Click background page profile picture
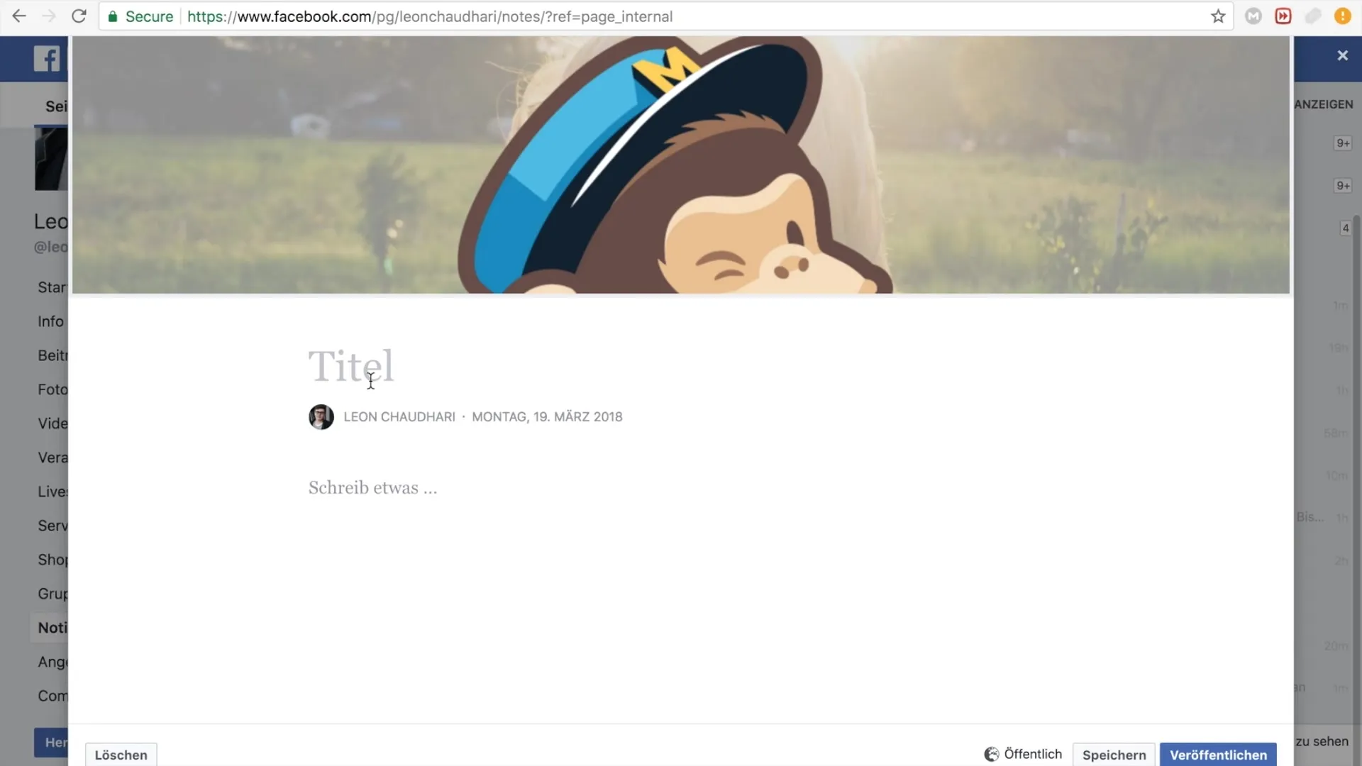This screenshot has width=1362, height=766. [51, 158]
